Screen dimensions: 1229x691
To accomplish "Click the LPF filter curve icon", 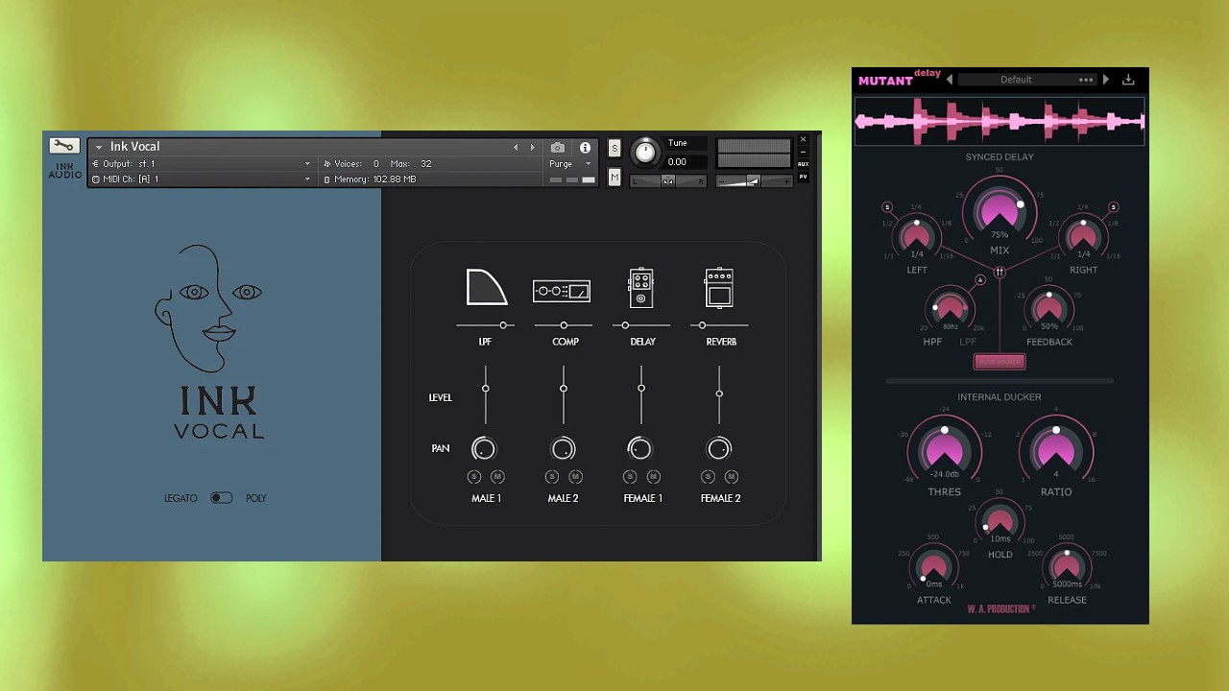I will (x=486, y=287).
